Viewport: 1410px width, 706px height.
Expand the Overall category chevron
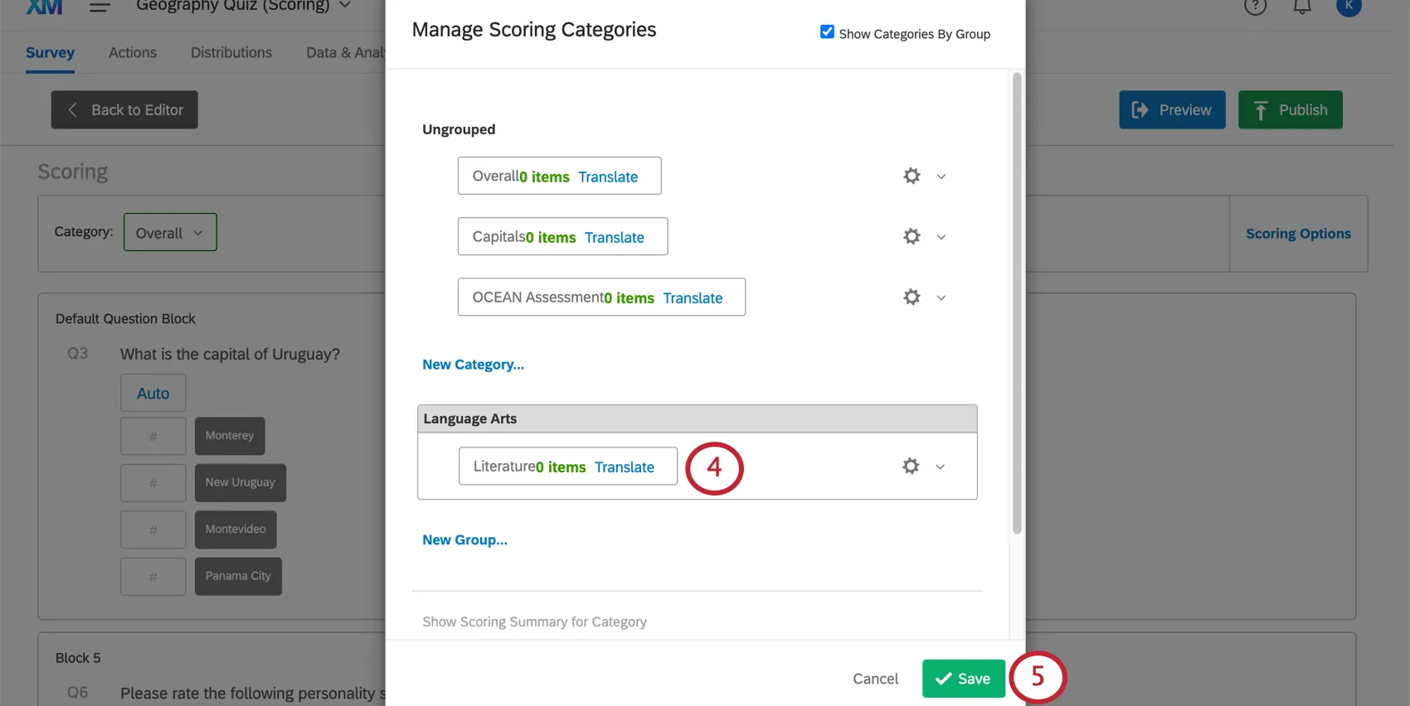[941, 176]
